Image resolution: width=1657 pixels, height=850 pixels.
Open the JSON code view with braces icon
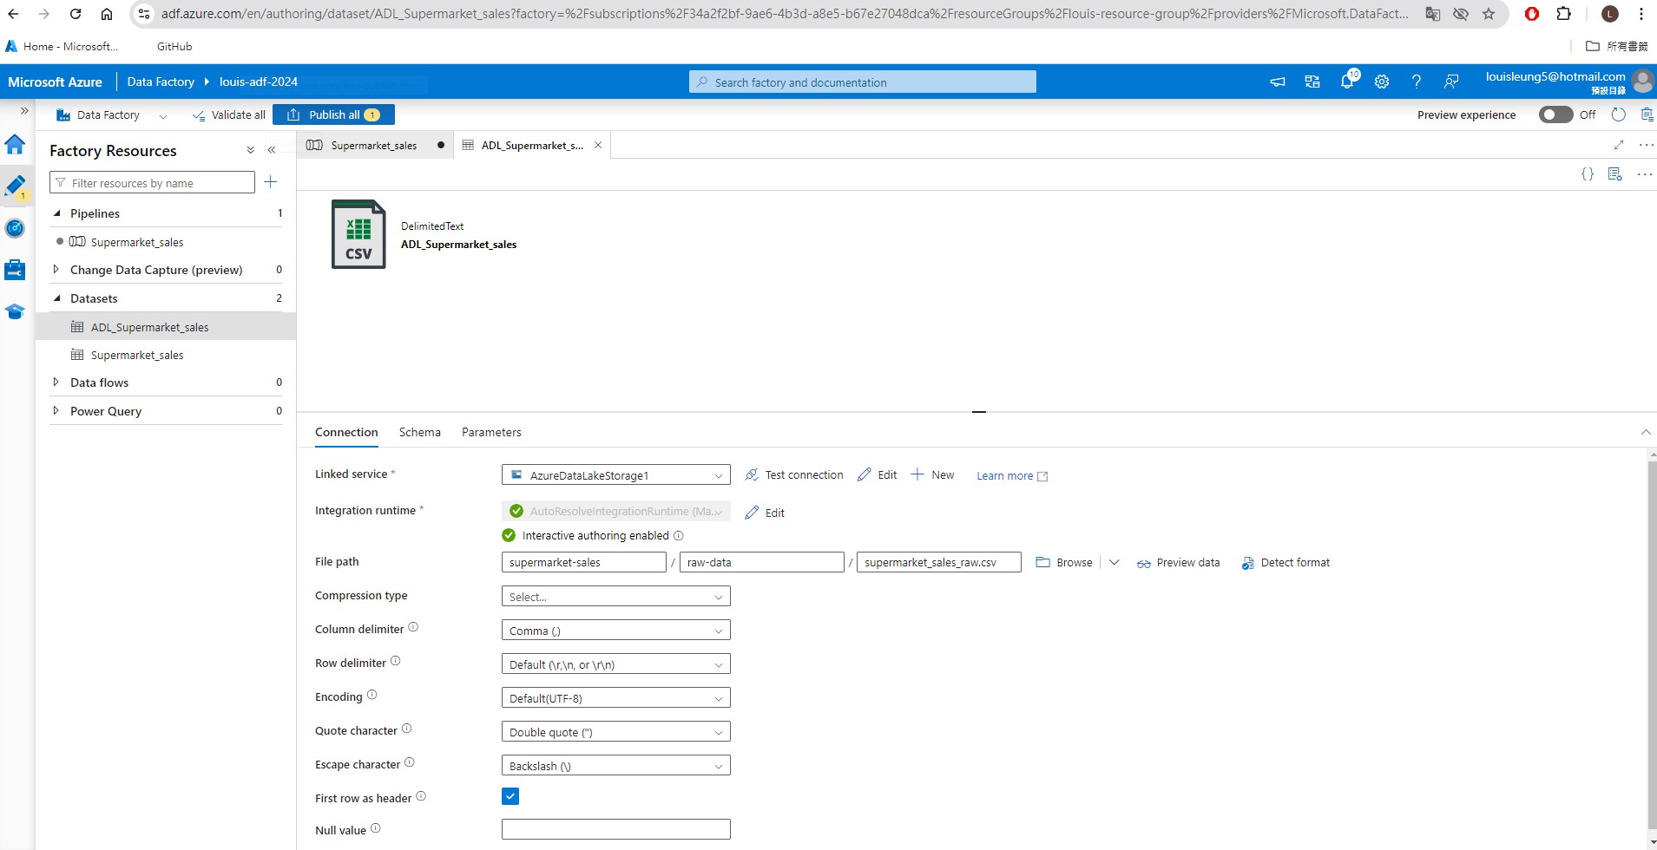pyautogui.click(x=1588, y=173)
